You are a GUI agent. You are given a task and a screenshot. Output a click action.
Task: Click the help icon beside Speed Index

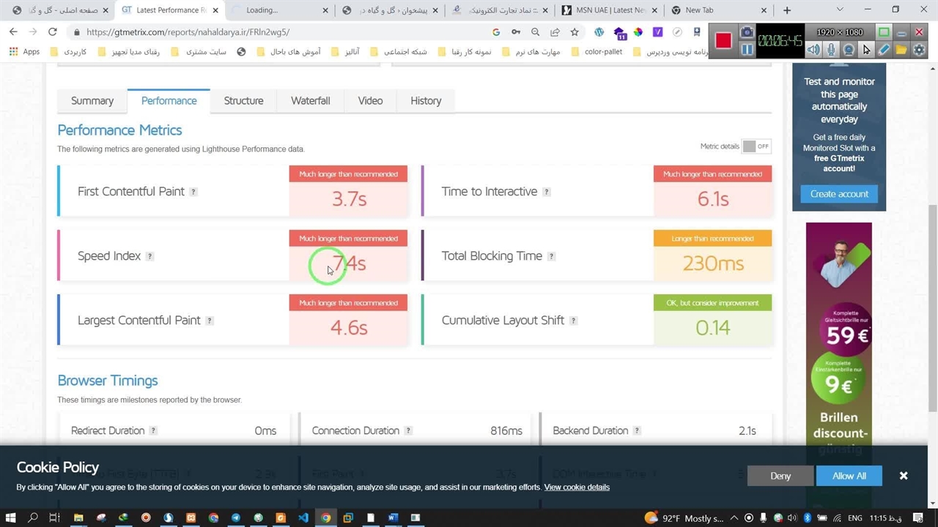[149, 256]
